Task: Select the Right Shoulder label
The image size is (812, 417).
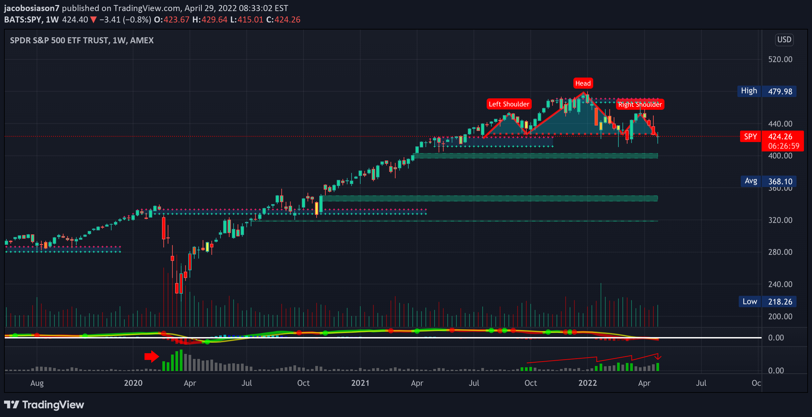Action: point(640,104)
